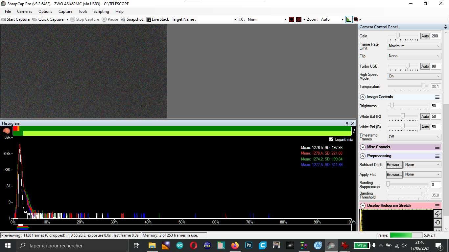Open Arduino app in Windows taskbar

179,245
